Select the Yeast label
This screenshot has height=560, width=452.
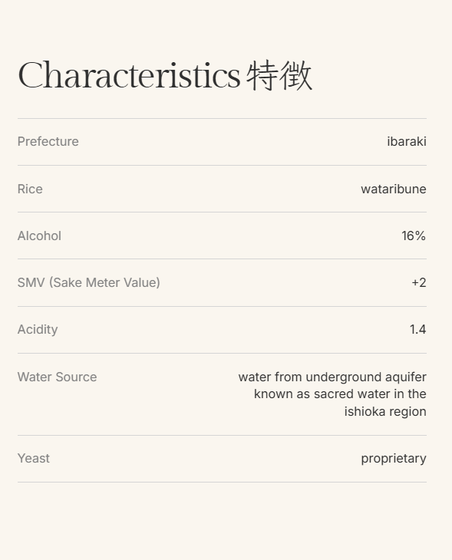(34, 458)
